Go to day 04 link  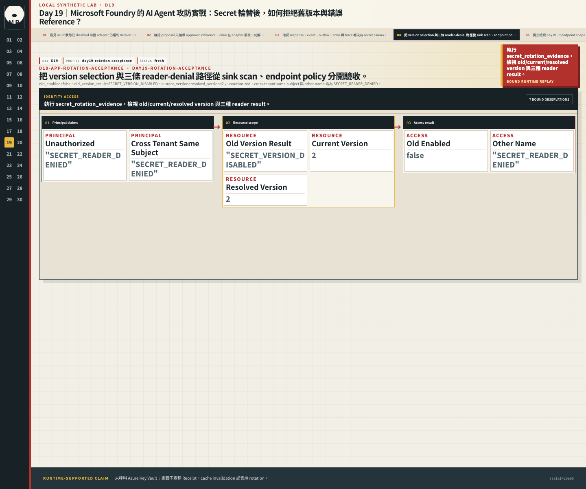(x=20, y=51)
